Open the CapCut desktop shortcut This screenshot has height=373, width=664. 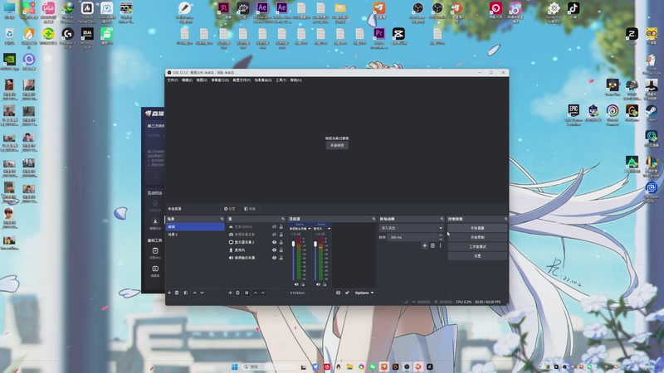(398, 36)
